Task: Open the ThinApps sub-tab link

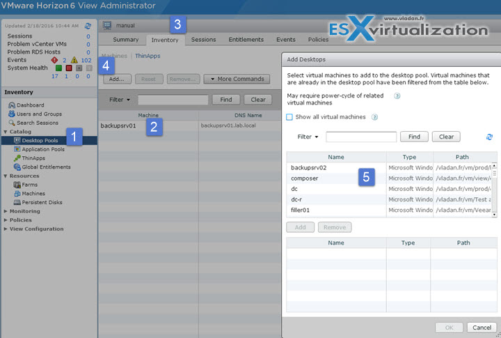Action: [x=148, y=56]
